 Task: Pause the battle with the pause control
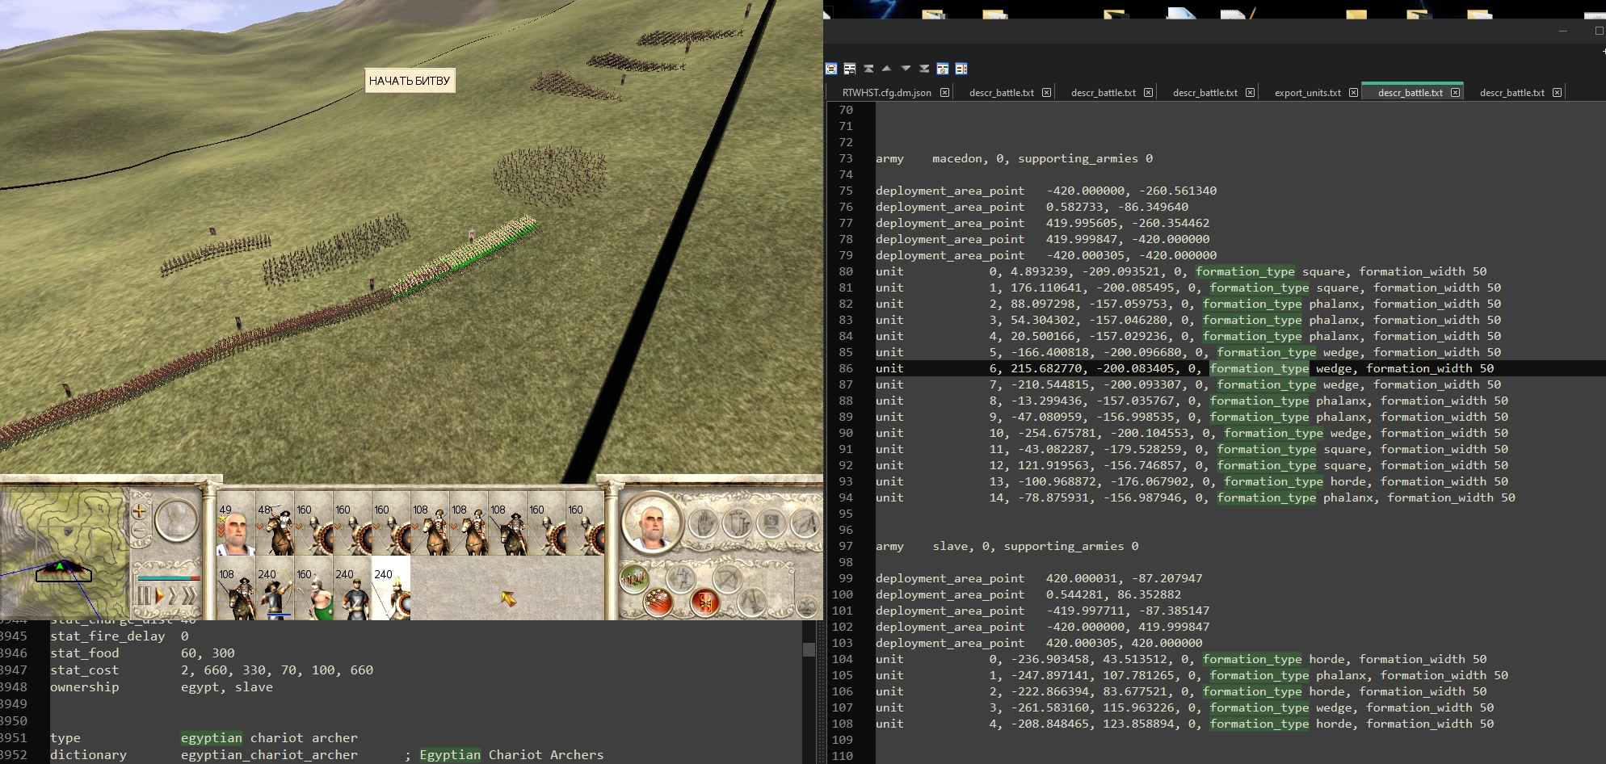pos(145,596)
